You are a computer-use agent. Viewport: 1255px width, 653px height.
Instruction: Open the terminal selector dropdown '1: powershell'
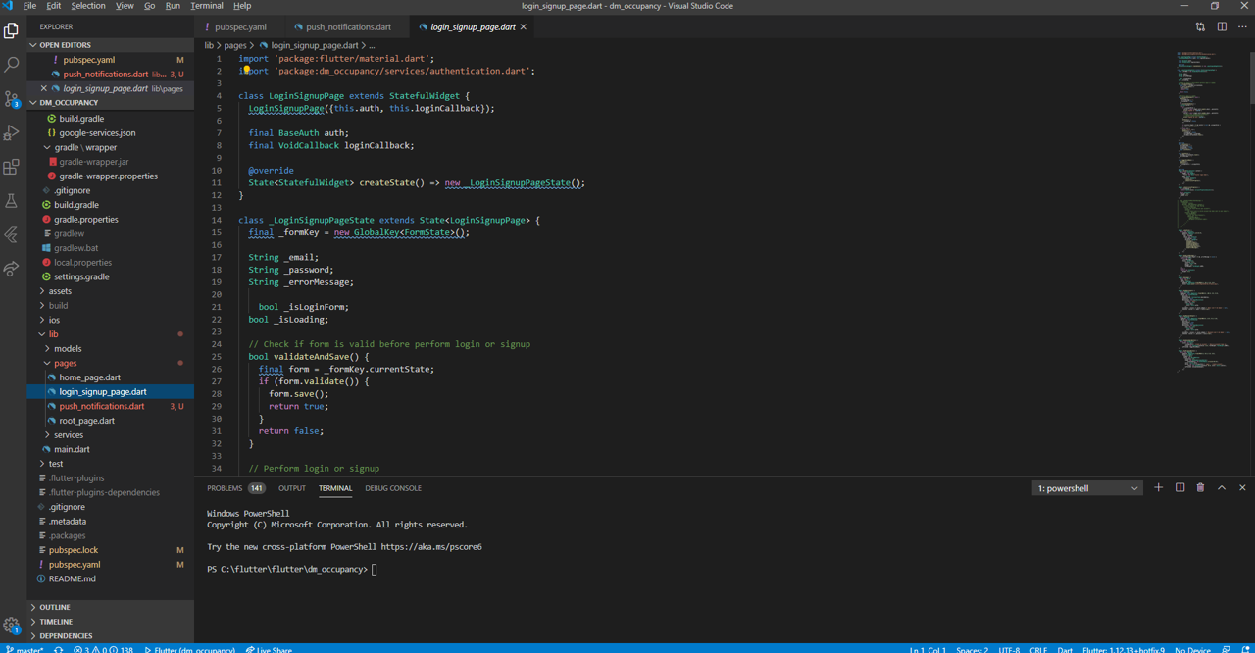1087,488
